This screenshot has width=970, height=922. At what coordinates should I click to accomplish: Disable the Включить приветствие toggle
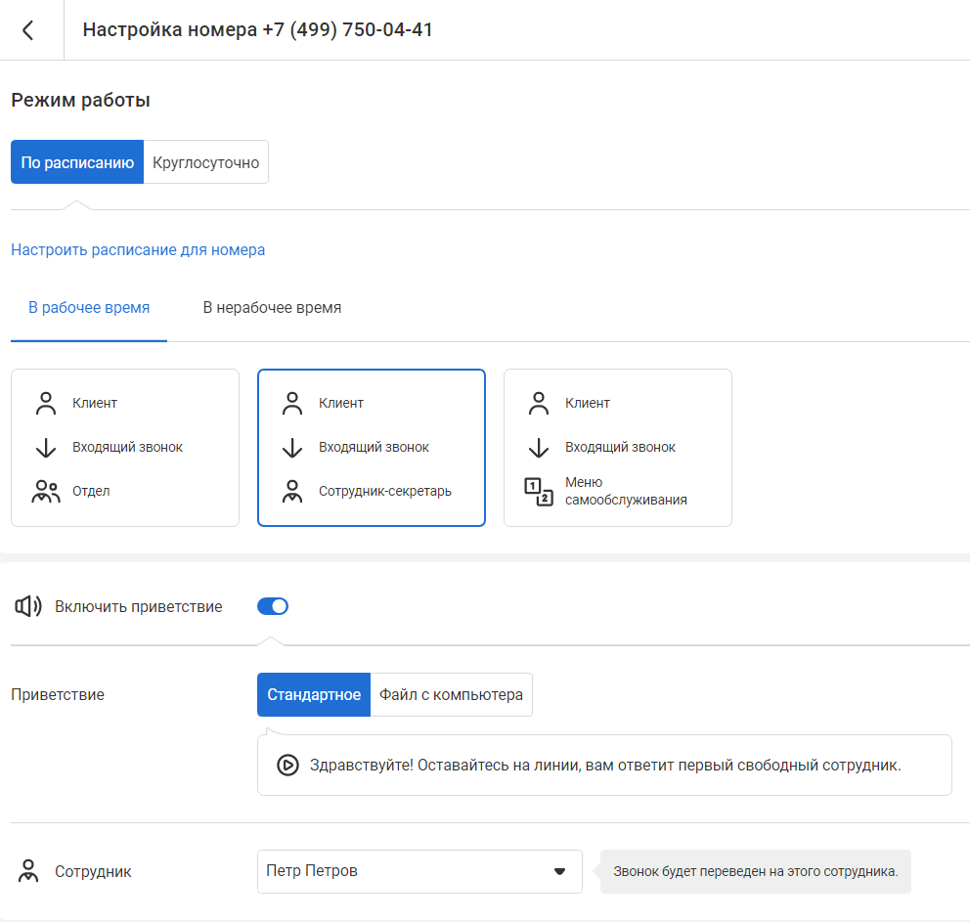point(273,607)
